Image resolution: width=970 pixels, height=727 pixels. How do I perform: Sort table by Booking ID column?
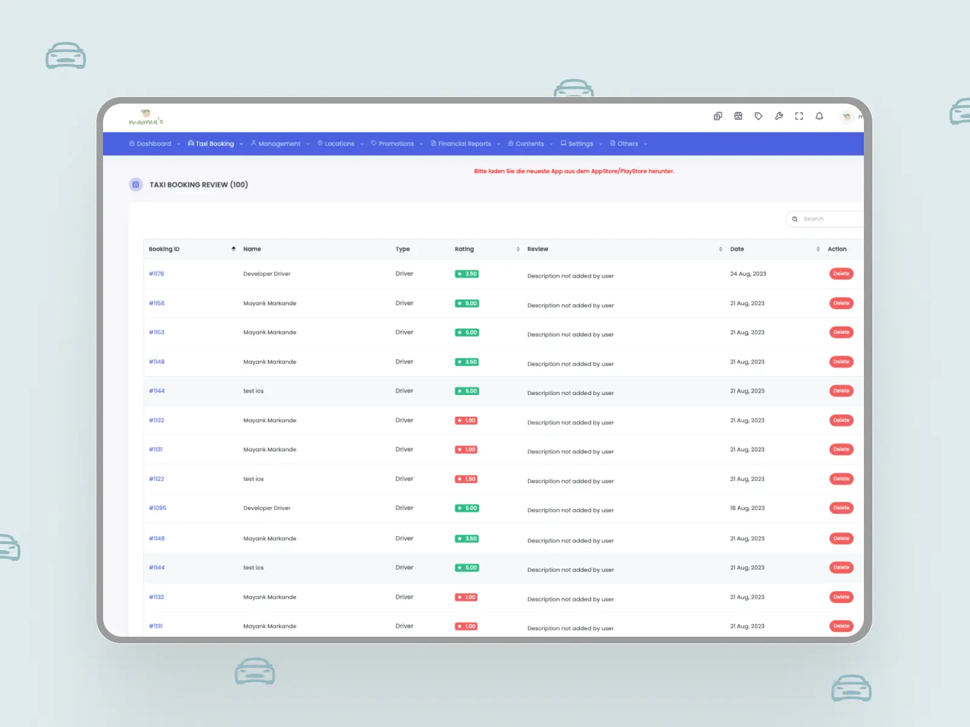(233, 249)
